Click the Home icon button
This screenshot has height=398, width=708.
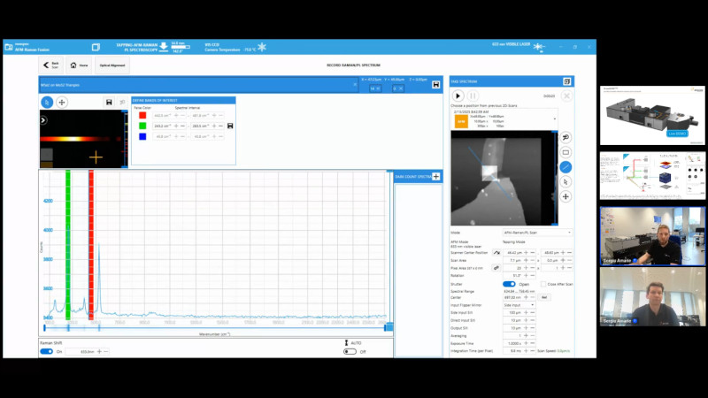coord(78,65)
